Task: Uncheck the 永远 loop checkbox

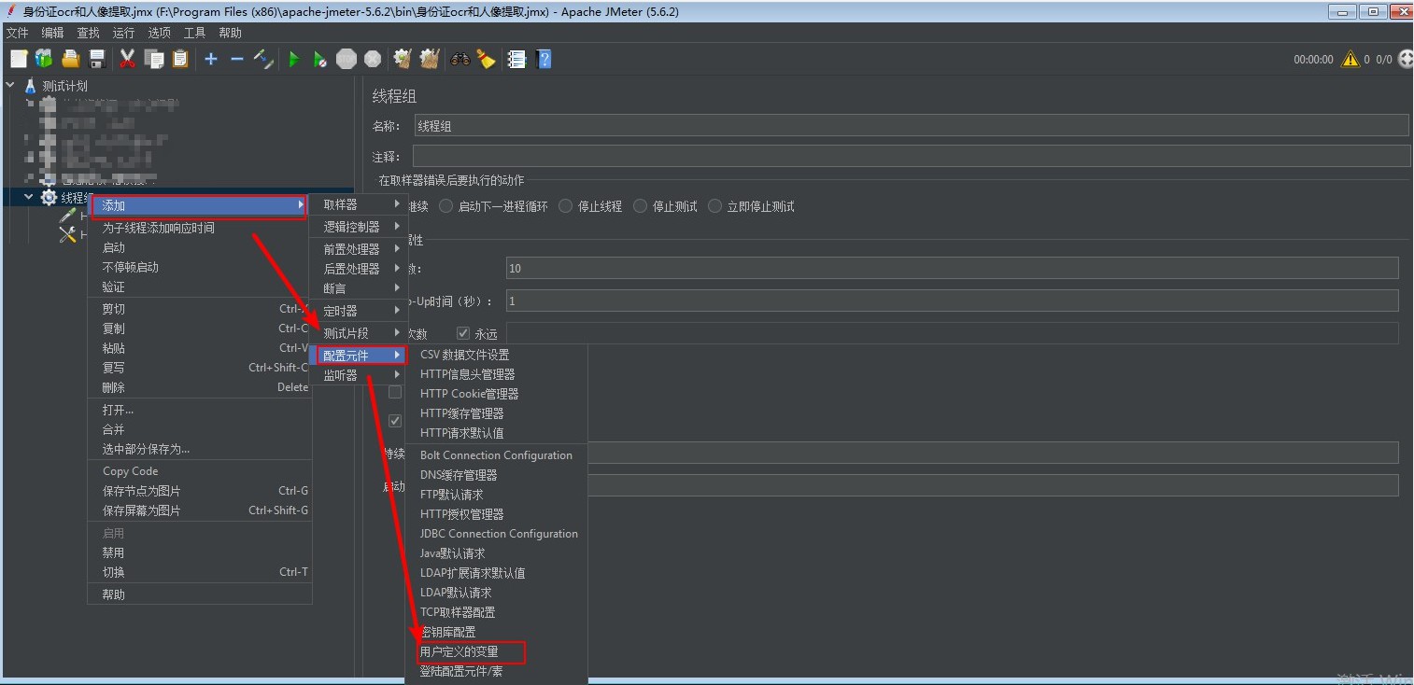Action: [463, 333]
